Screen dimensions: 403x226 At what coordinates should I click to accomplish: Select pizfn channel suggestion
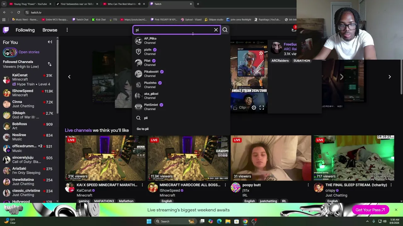(181, 52)
